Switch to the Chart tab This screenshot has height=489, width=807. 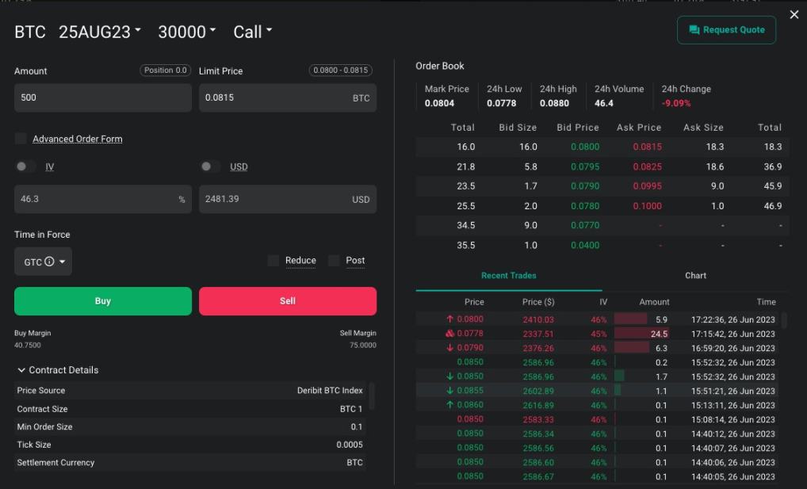(695, 275)
